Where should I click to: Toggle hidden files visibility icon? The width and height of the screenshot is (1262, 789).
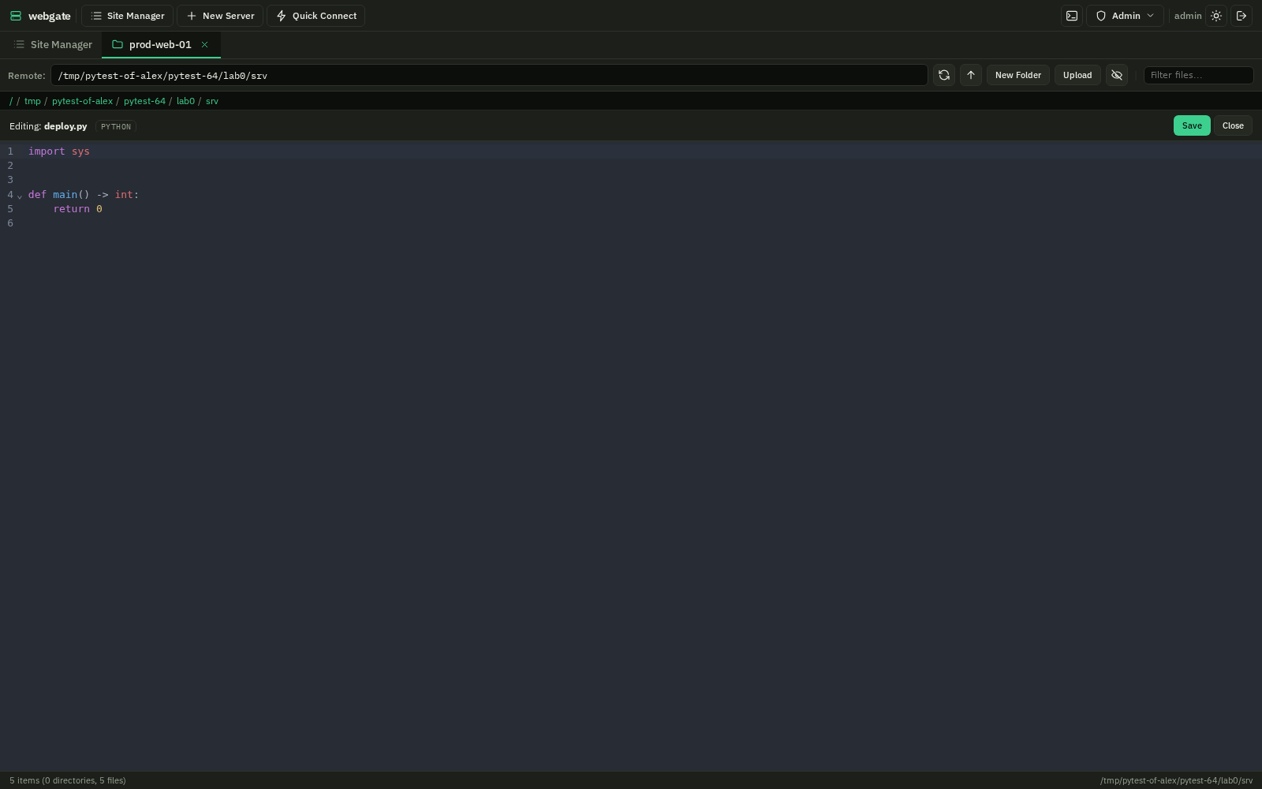[x=1117, y=75]
